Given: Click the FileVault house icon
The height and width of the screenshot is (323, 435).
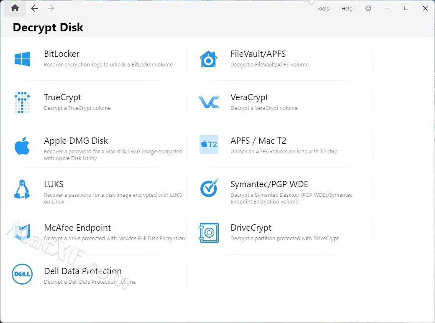Looking at the screenshot, I should (209, 59).
